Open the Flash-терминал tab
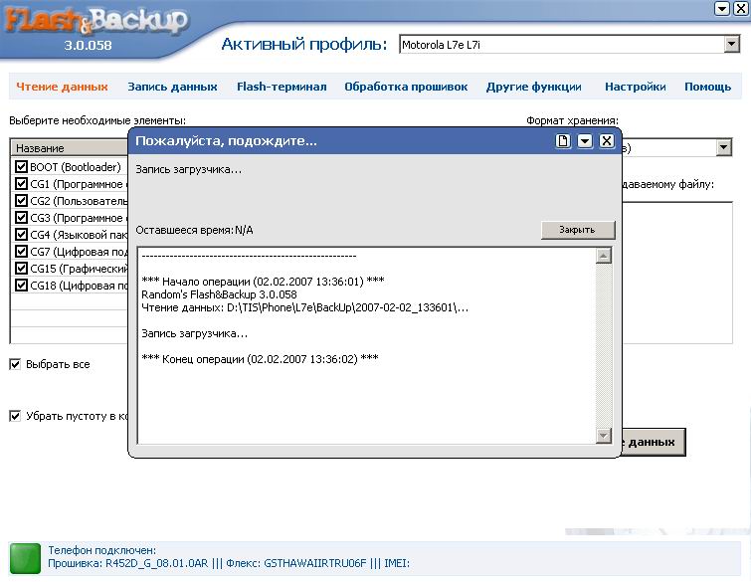751x582 pixels. click(282, 87)
